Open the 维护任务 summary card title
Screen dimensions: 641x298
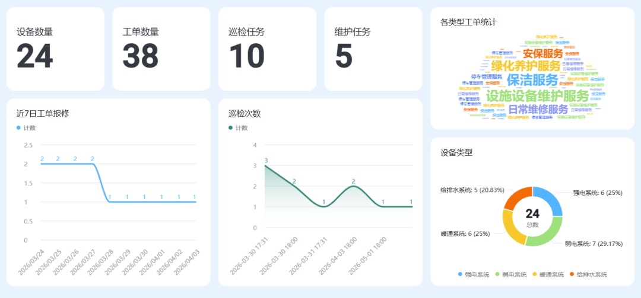(353, 31)
